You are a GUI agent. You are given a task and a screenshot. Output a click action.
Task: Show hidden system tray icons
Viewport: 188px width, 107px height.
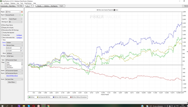tap(165, 106)
